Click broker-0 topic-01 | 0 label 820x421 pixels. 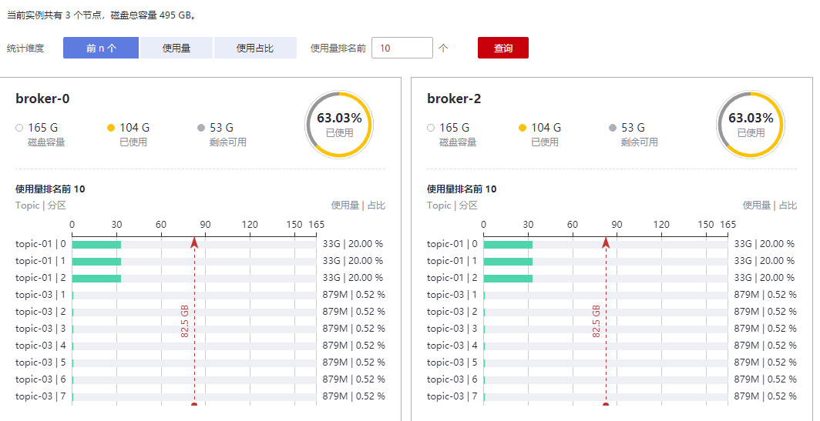pos(41,244)
